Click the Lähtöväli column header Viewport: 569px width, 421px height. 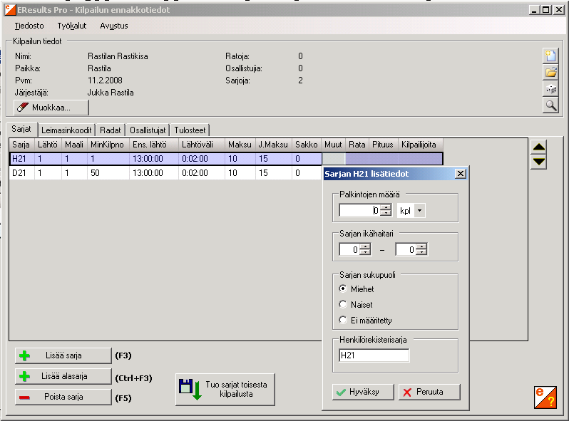[202, 145]
